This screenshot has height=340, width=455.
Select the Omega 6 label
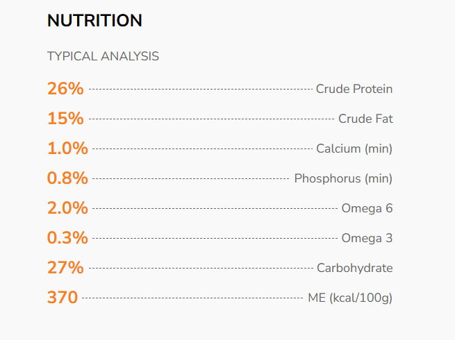[367, 208]
